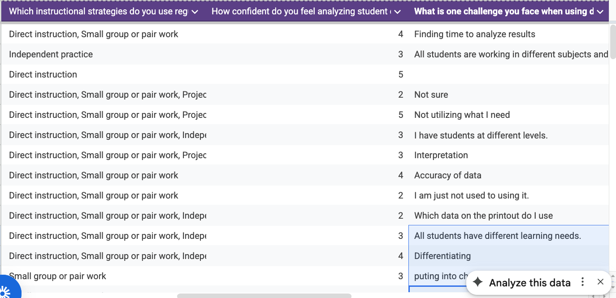Click the horizontal scrollbar at the bottom

pyautogui.click(x=265, y=295)
